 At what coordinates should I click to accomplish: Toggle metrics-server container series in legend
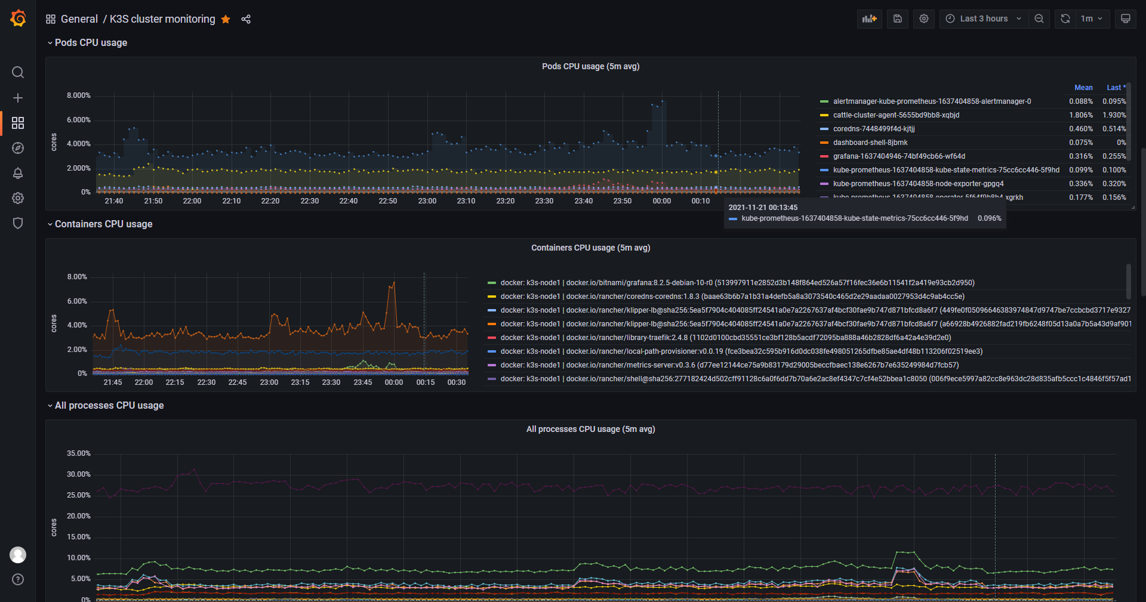729,365
